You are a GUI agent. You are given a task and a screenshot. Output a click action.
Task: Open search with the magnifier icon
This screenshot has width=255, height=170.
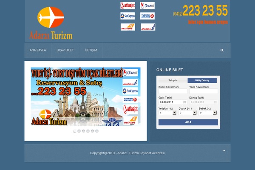coord(222,50)
